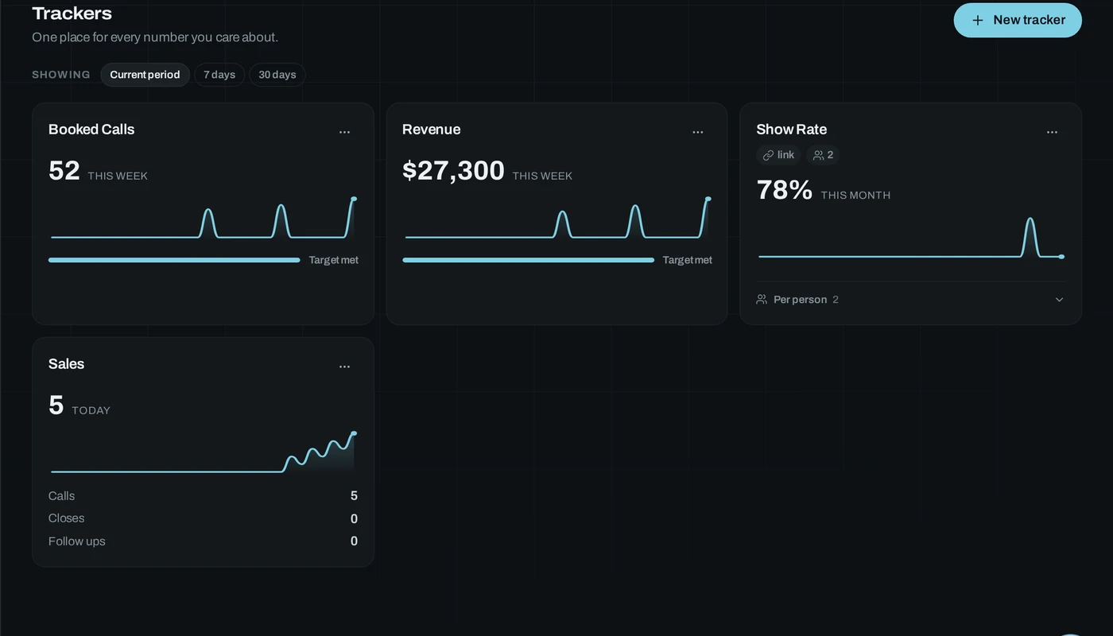The height and width of the screenshot is (636, 1113).
Task: Click the members badge showing 2 on Show Rate
Action: (x=823, y=155)
